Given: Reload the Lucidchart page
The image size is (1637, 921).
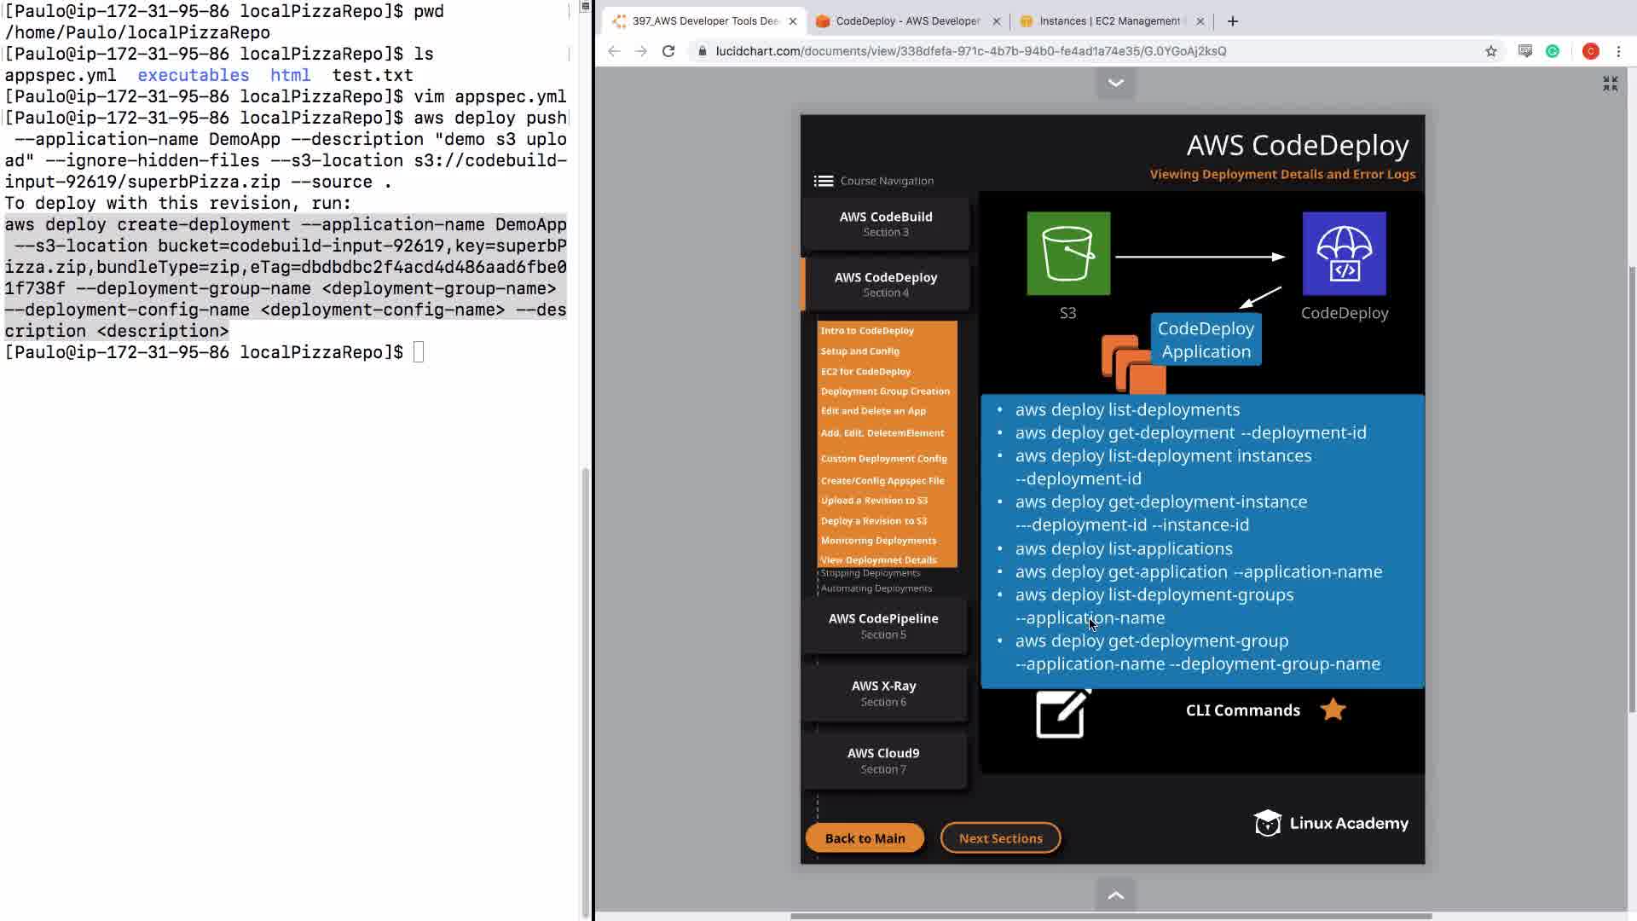Looking at the screenshot, I should pyautogui.click(x=668, y=51).
